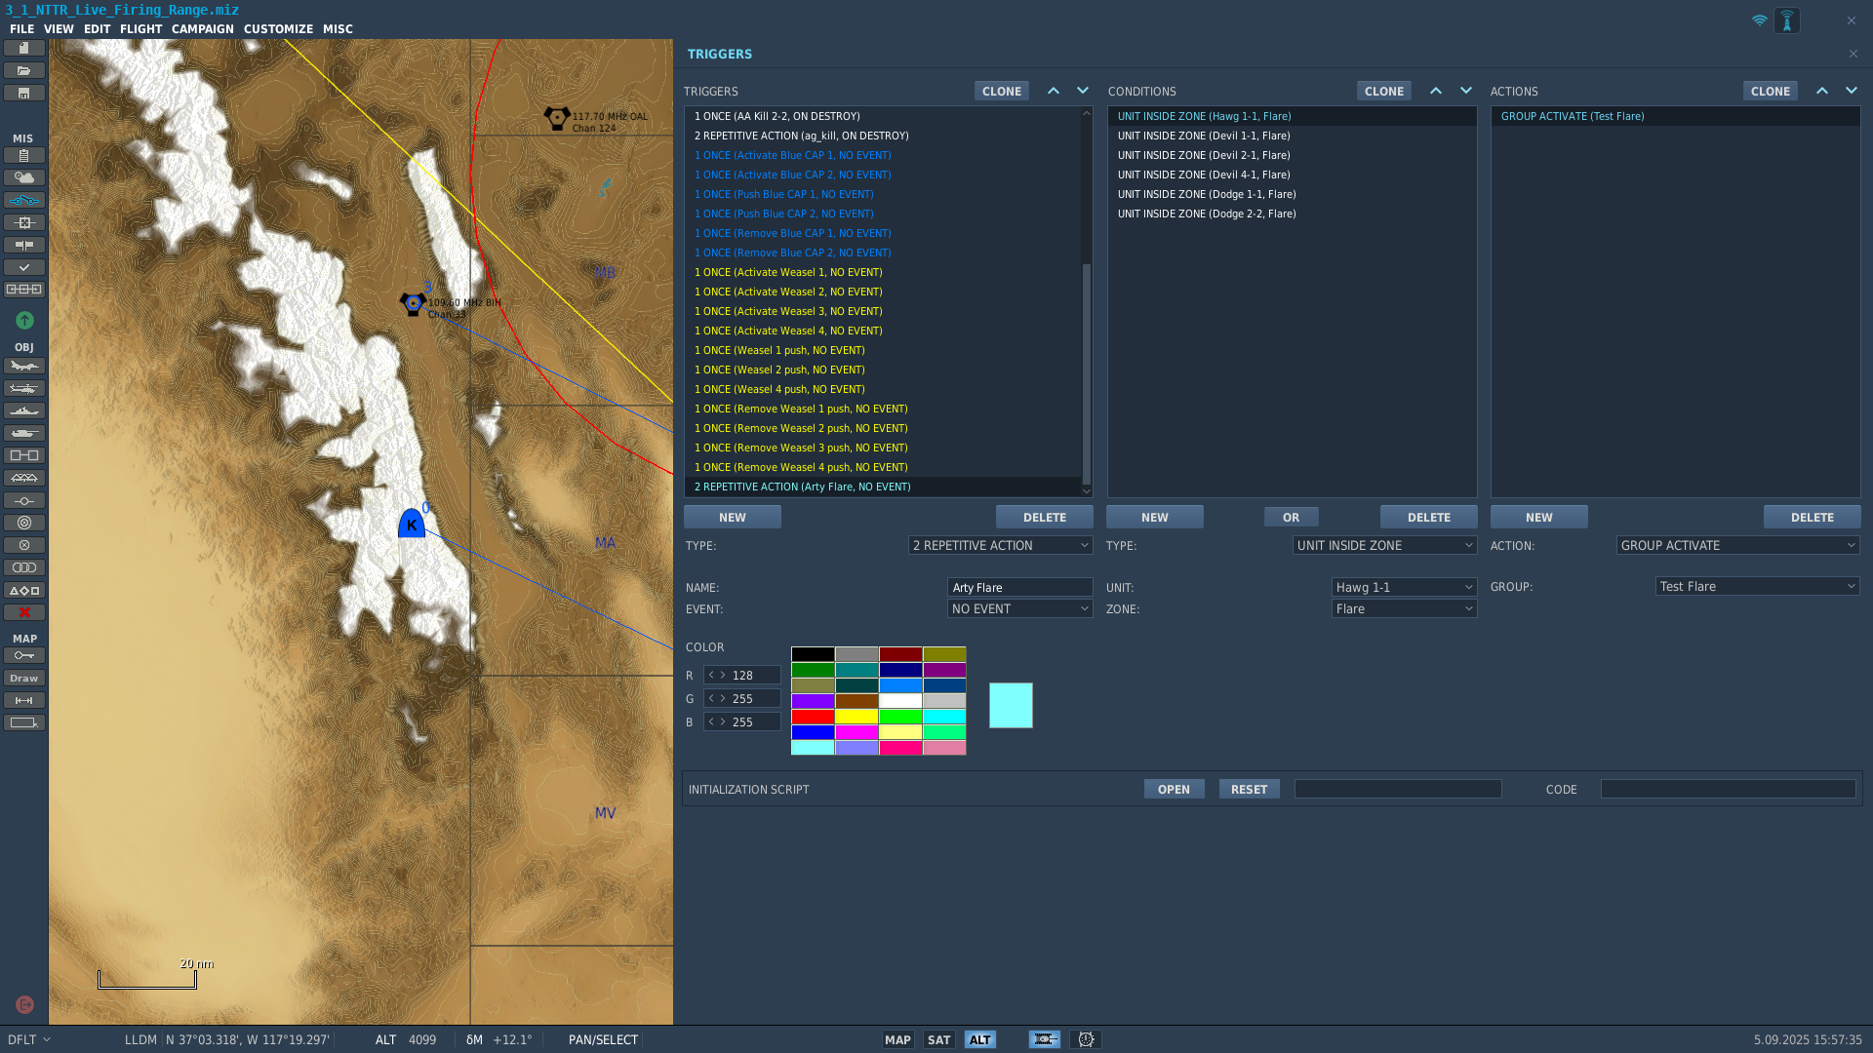Open the weather settings icon
This screenshot has height=1053, width=1873.
tap(24, 177)
